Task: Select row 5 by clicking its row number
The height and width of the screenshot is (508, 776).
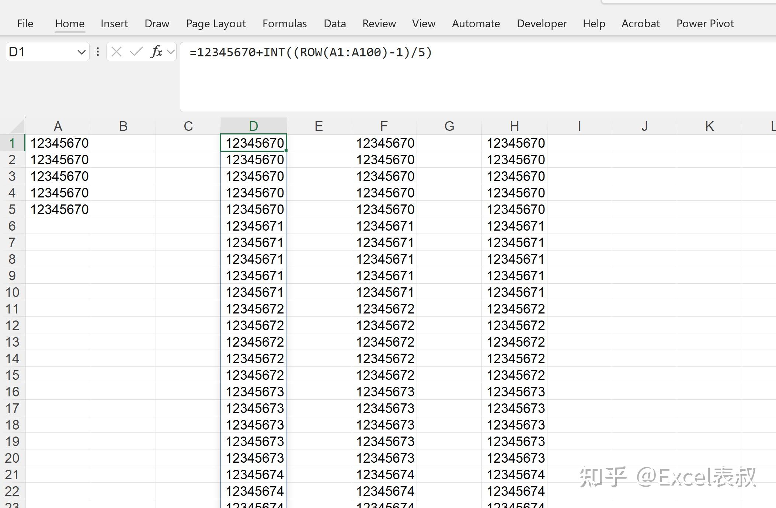Action: (12, 209)
